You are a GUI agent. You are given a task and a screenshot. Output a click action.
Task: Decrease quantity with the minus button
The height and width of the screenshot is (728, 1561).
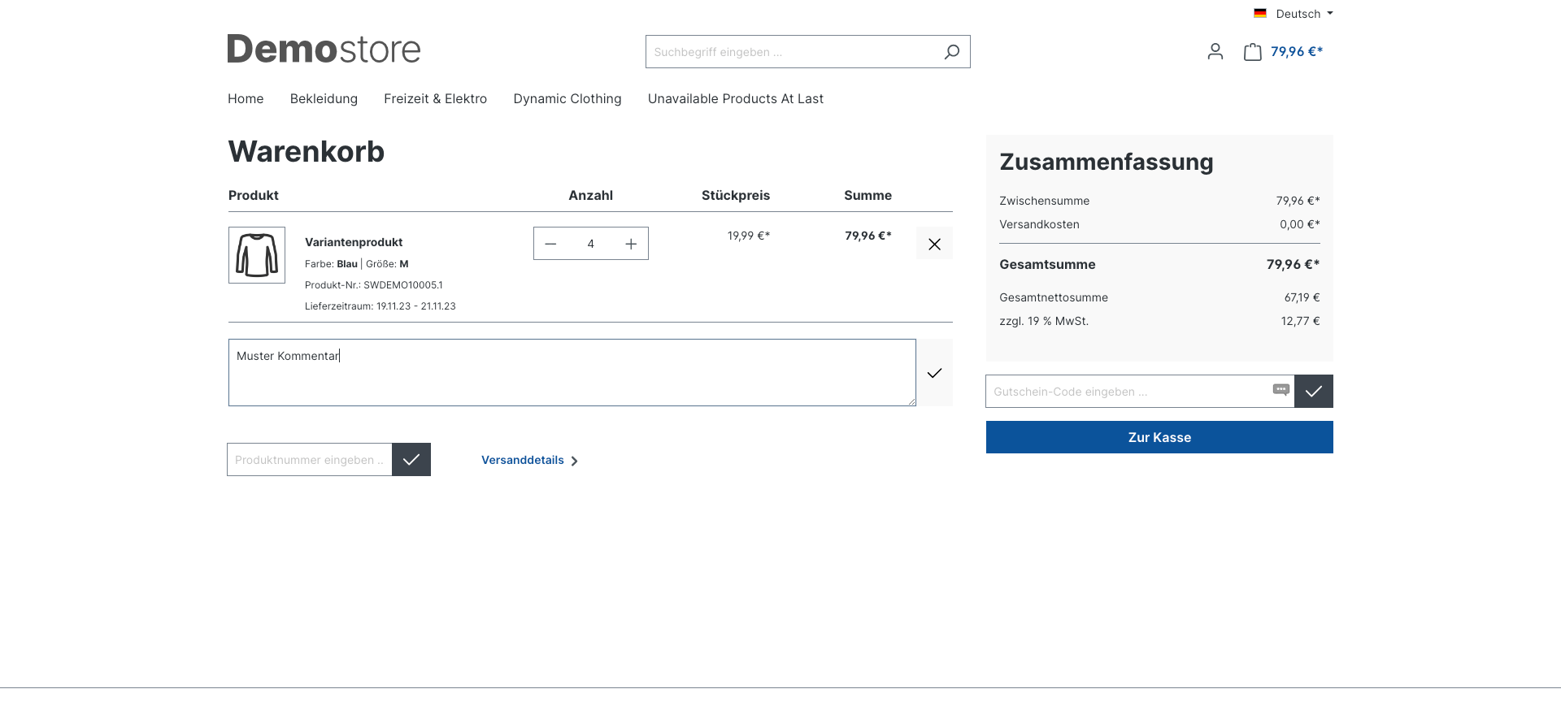click(x=550, y=244)
